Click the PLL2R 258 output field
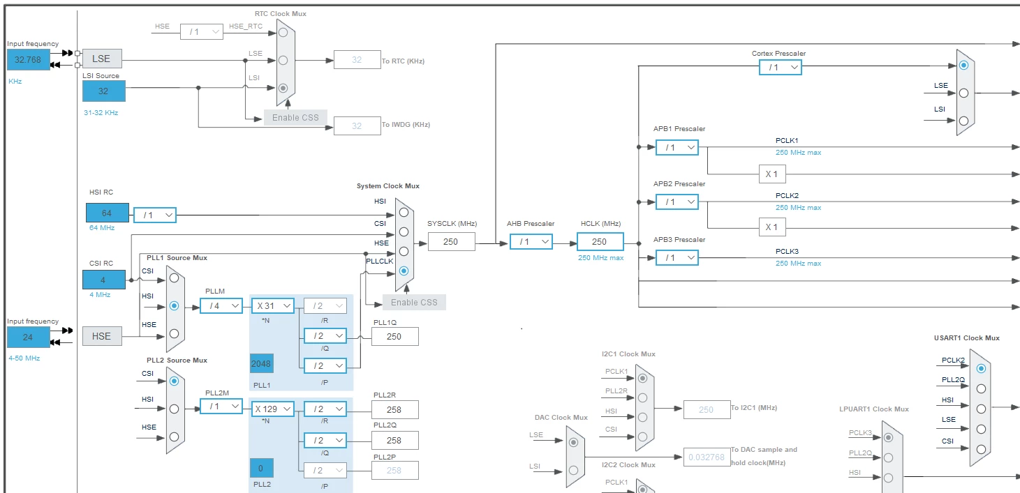The height and width of the screenshot is (493, 1020). [395, 409]
